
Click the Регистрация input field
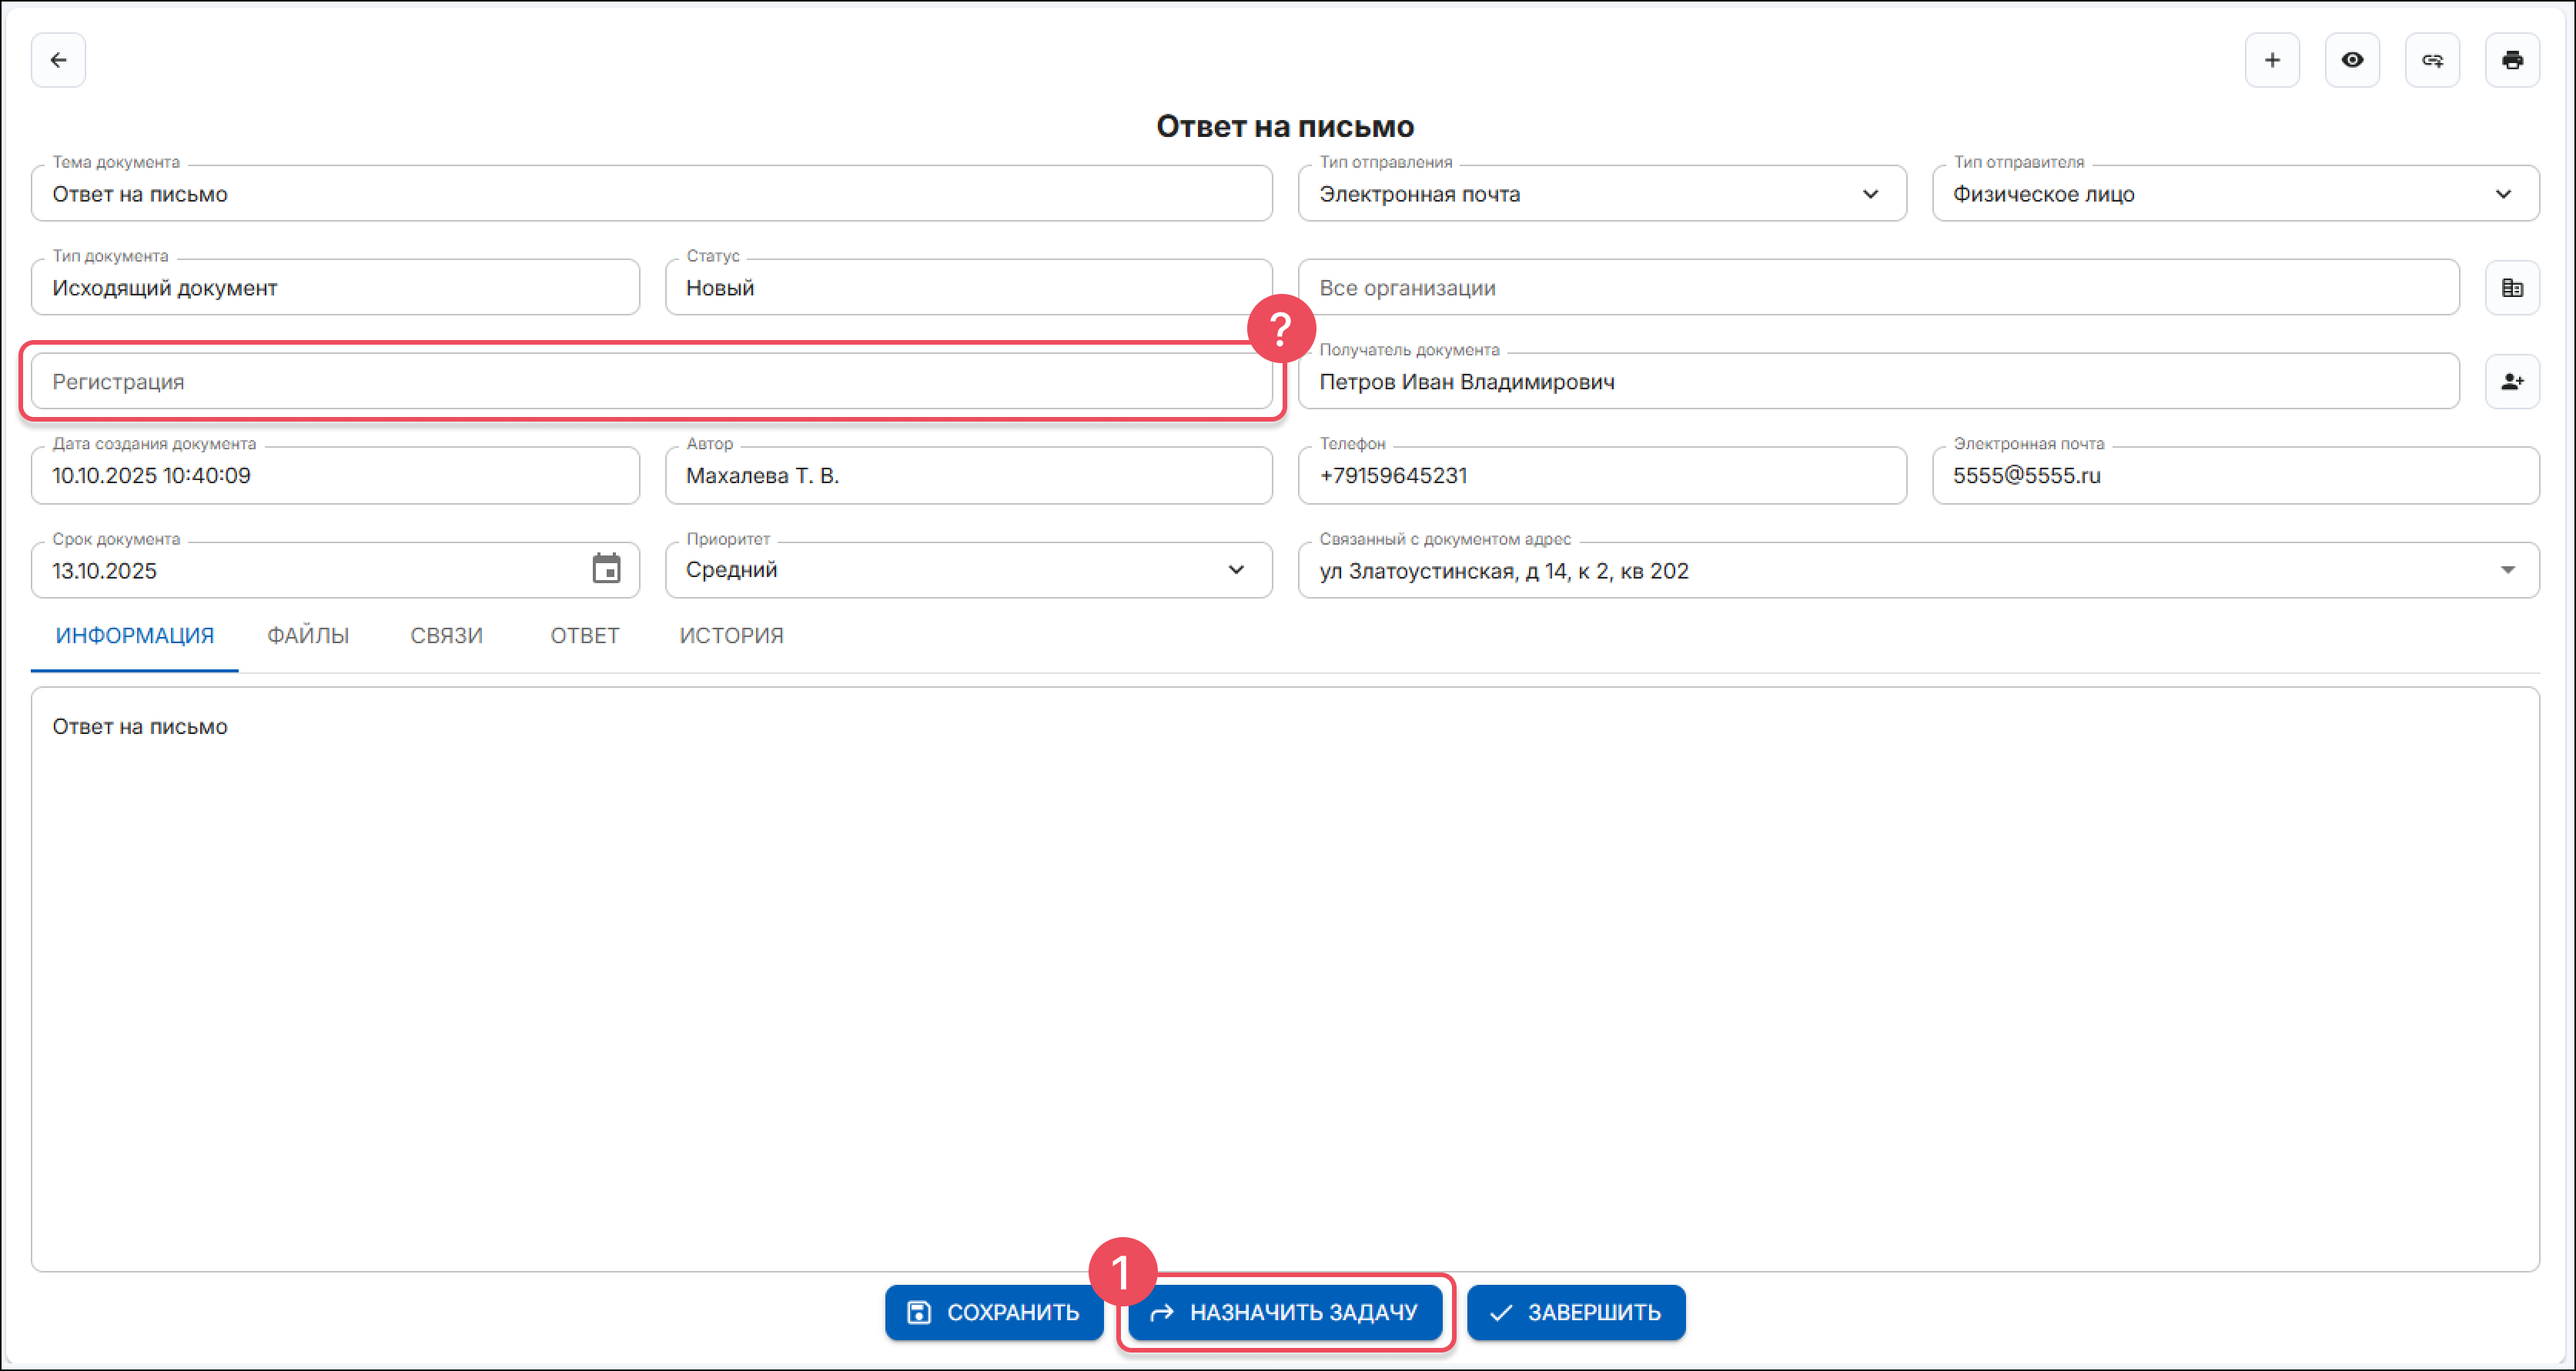pos(650,382)
